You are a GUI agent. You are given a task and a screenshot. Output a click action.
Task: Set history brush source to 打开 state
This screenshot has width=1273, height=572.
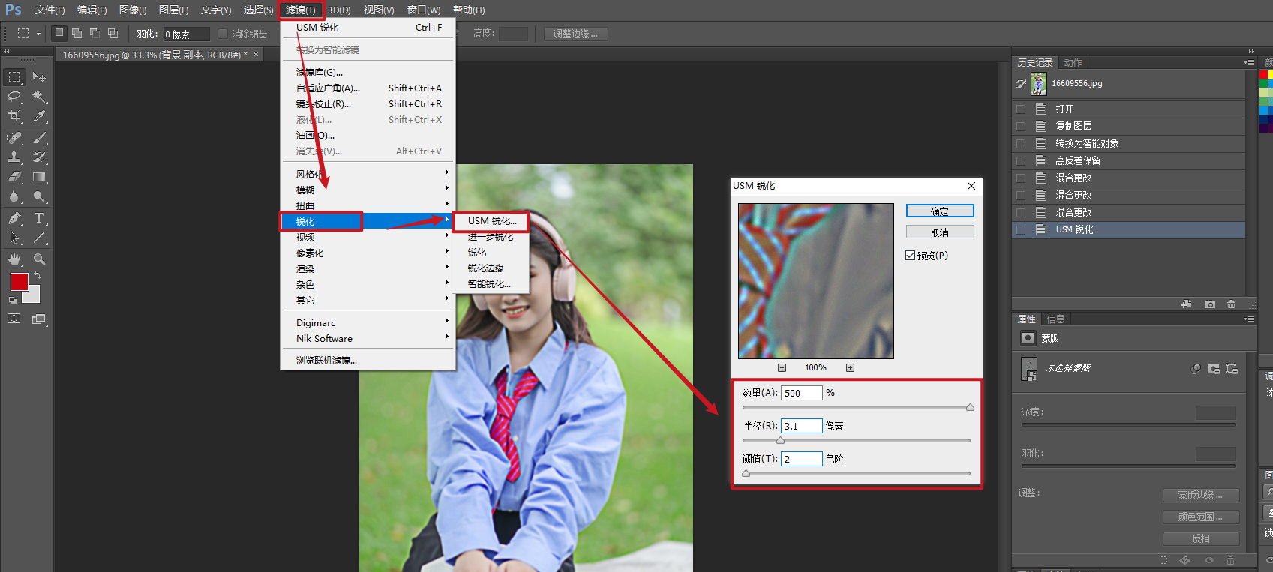(x=1020, y=109)
